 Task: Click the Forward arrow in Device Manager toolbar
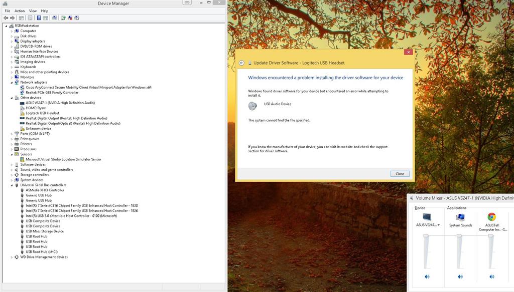click(x=13, y=18)
